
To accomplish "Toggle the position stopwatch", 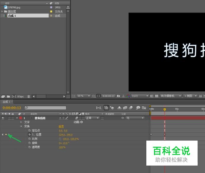I will point(30,134).
